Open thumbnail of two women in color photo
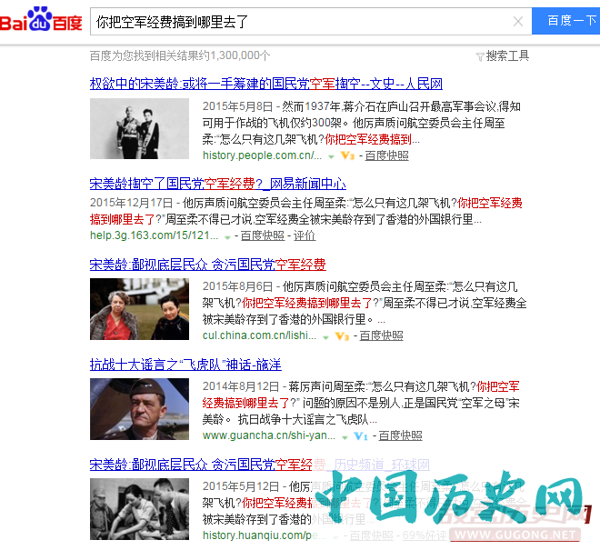 (139, 309)
